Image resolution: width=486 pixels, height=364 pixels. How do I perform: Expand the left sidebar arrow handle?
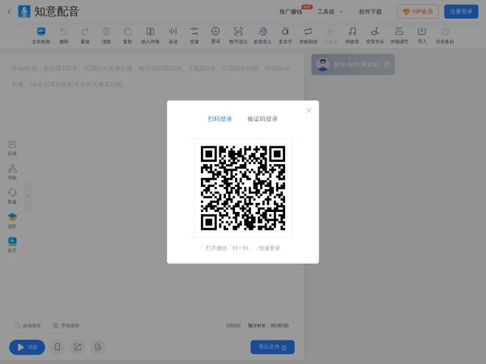tap(28, 196)
